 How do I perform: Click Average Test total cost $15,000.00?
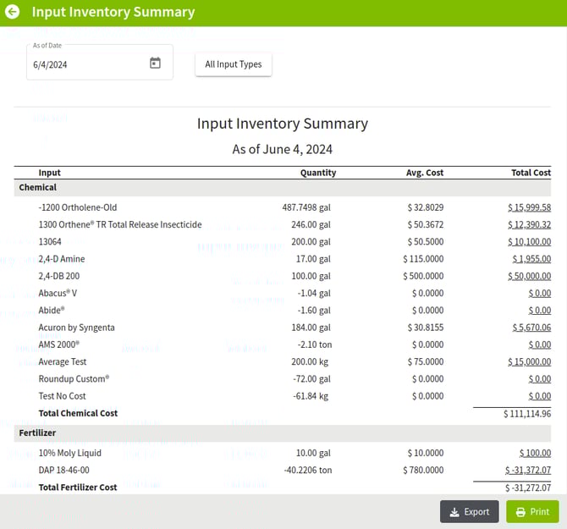[529, 362]
